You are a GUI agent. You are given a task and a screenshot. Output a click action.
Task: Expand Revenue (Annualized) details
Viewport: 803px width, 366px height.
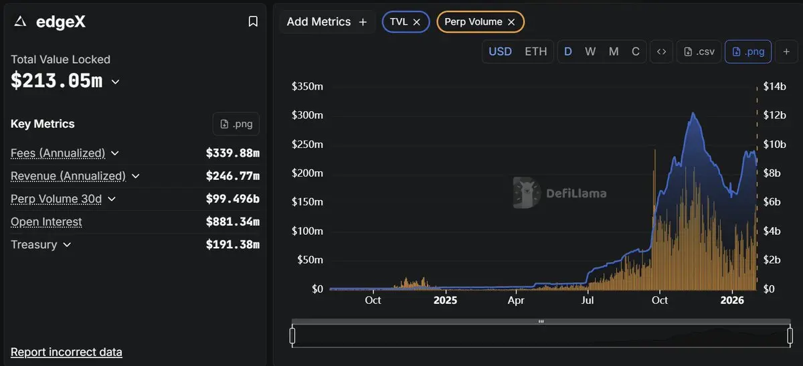(x=136, y=176)
